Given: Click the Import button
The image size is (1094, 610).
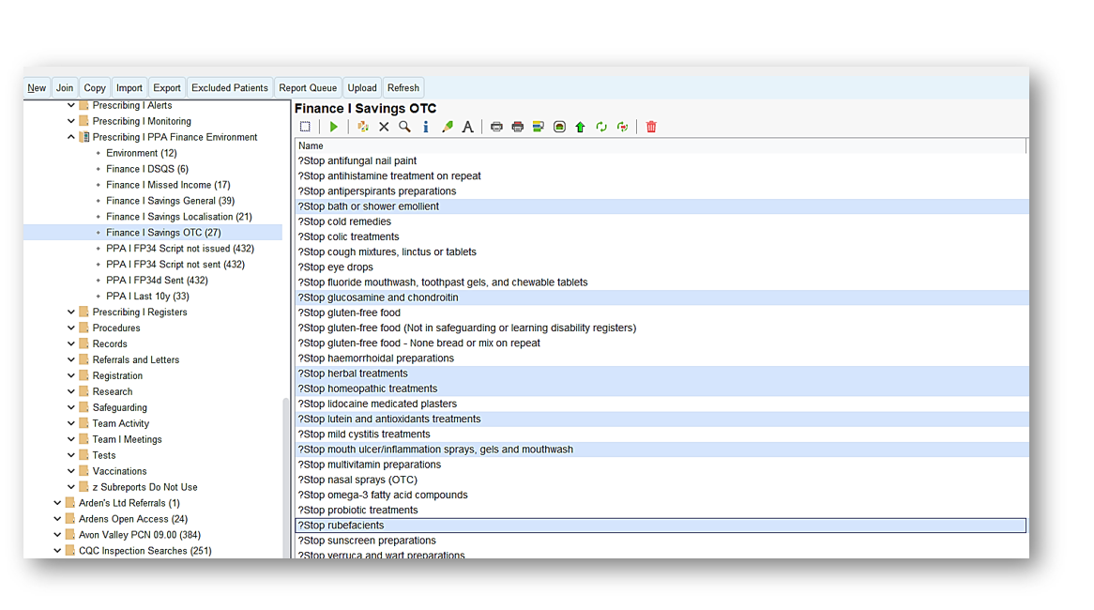Looking at the screenshot, I should 129,88.
